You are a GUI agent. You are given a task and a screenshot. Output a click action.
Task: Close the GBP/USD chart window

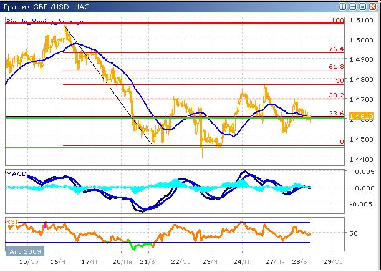(x=373, y=6)
